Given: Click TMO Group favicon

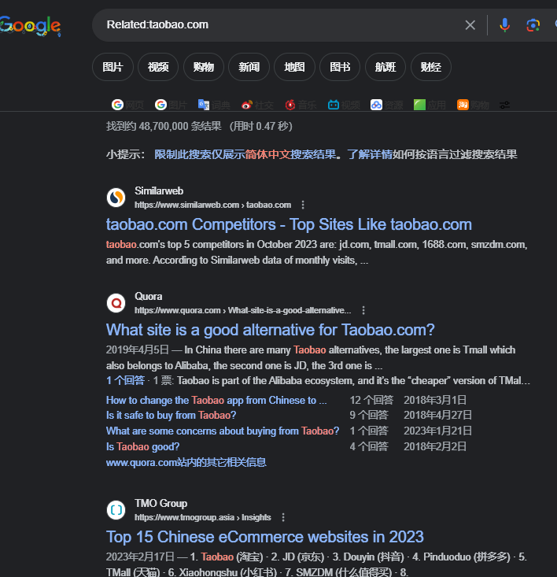Looking at the screenshot, I should pyautogui.click(x=116, y=510).
